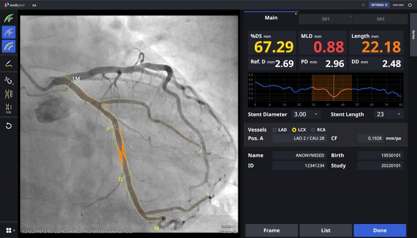Click the Done button
The height and width of the screenshot is (238, 417).
coord(379,230)
